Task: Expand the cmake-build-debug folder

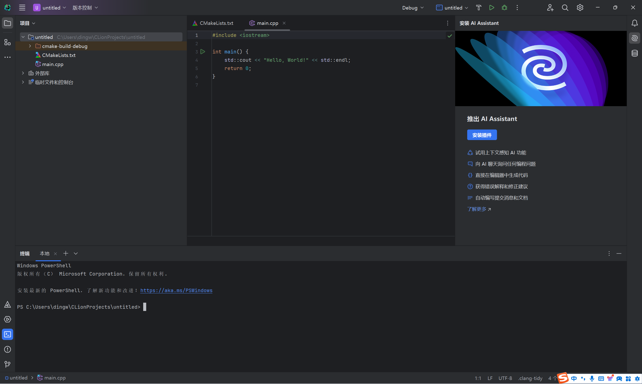Action: click(x=30, y=46)
